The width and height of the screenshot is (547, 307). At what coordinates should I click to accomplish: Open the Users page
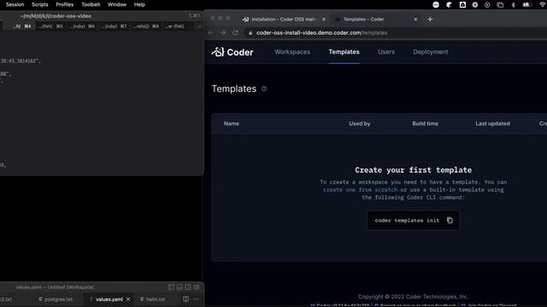click(x=386, y=52)
